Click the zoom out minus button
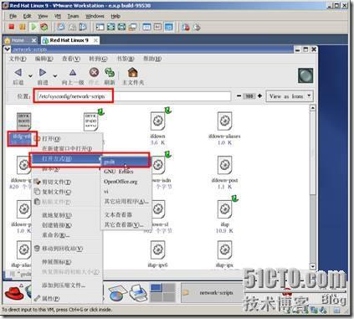The width and height of the screenshot is (354, 319). tap(239, 96)
